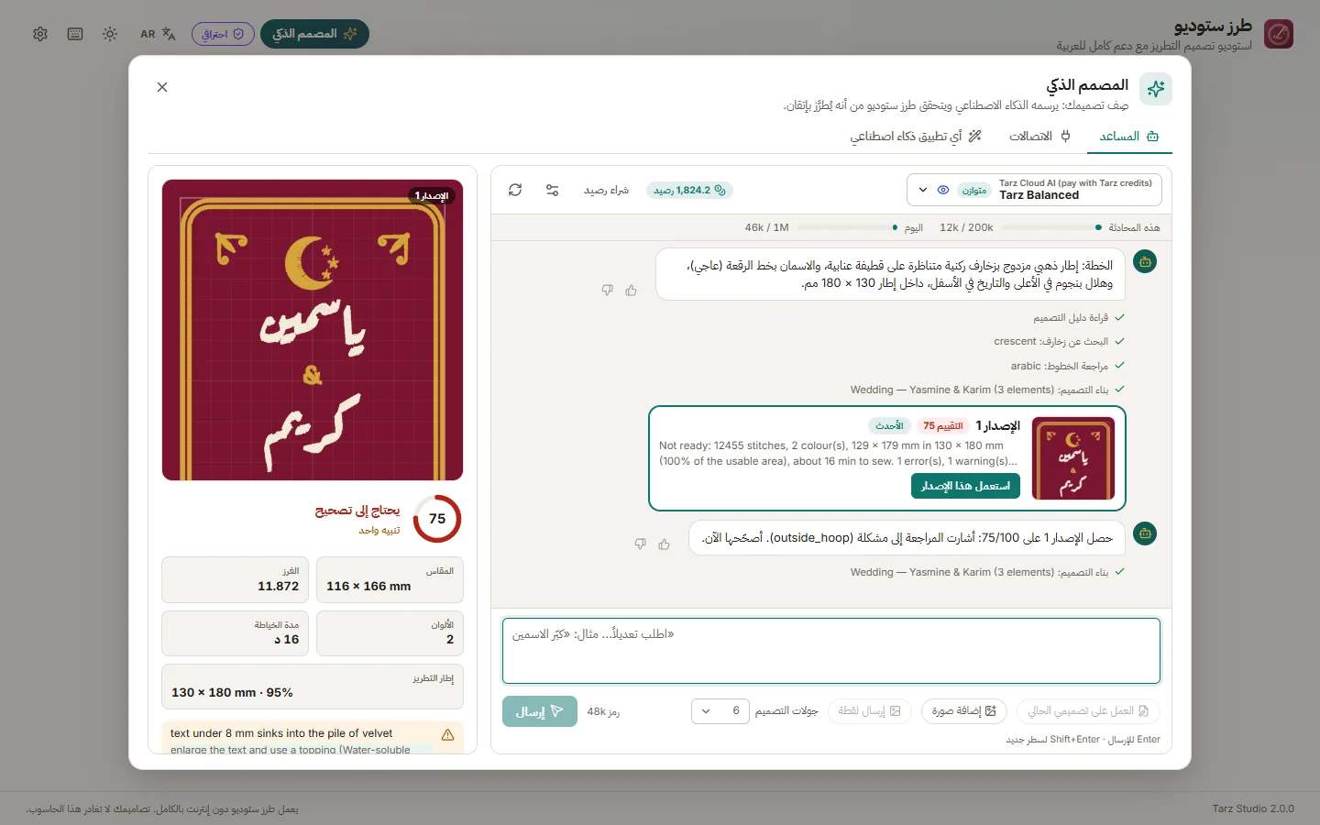The image size is (1320, 825).
Task: Click the 75 score ring gauge
Action: pos(437,519)
